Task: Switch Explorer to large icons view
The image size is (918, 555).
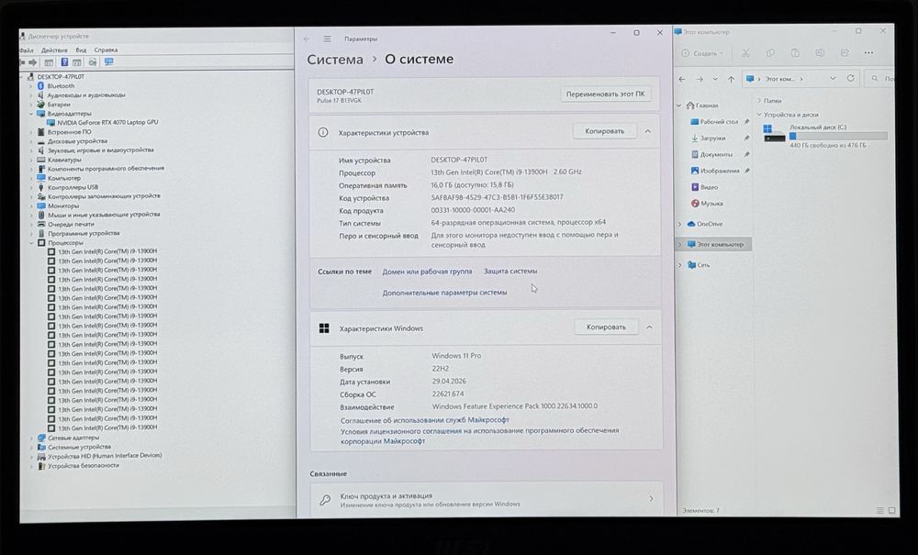Action: pos(891,511)
